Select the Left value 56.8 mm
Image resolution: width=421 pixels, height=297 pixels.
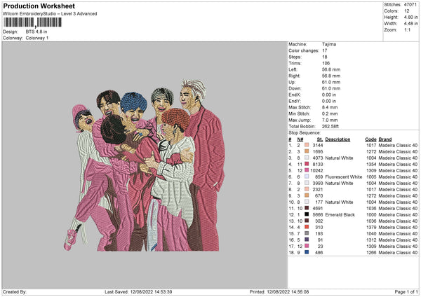click(x=331, y=69)
